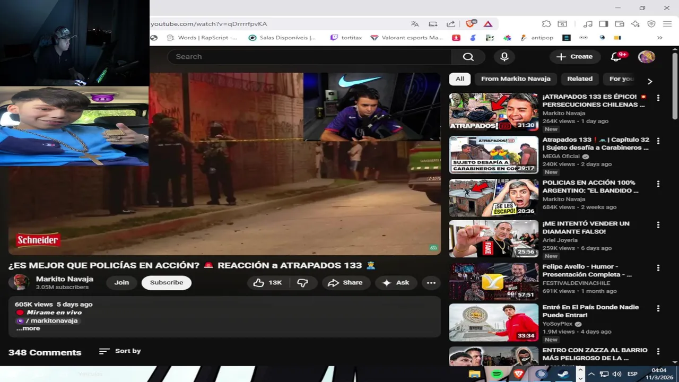Open options for Atrapados 133 Capítulo 32 video
The height and width of the screenshot is (382, 679).
tap(658, 141)
